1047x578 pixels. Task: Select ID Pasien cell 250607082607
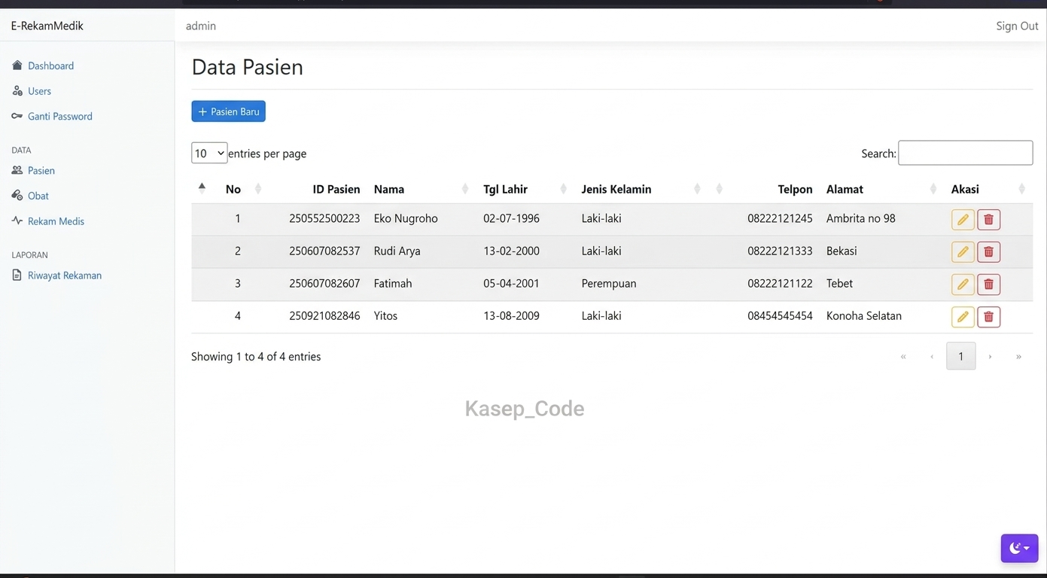(324, 284)
